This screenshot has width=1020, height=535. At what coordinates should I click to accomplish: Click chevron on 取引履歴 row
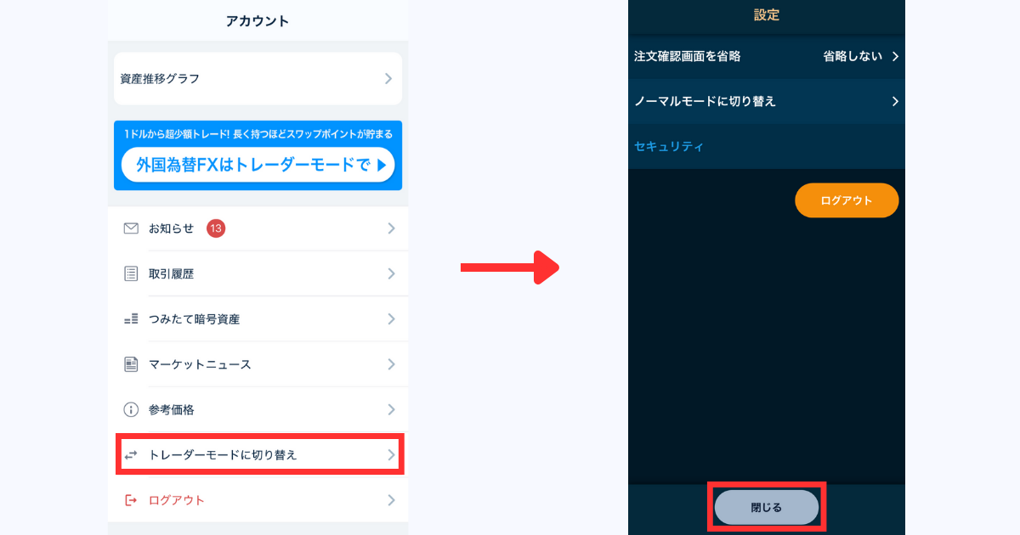pyautogui.click(x=391, y=273)
